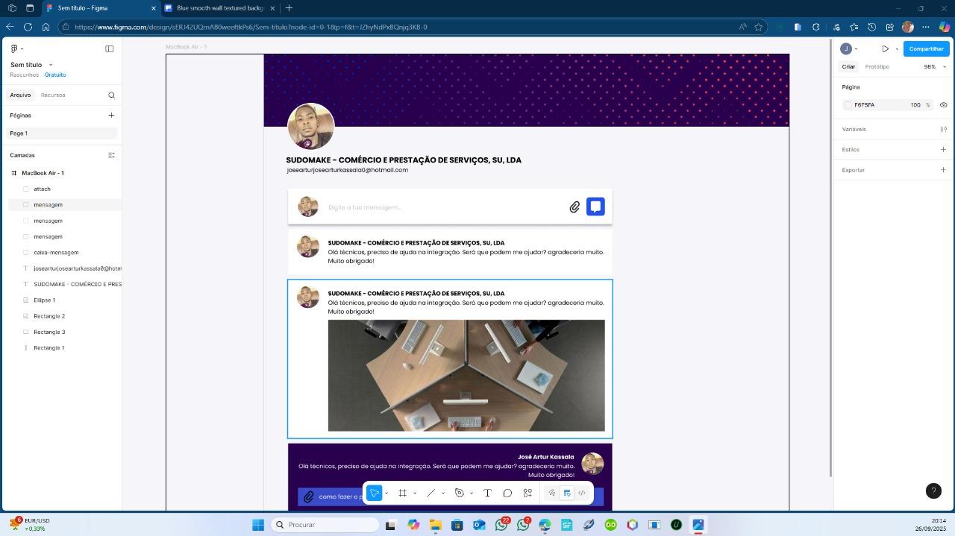Toggle page background visibility eye icon
The height and width of the screenshot is (536, 955).
943,105
